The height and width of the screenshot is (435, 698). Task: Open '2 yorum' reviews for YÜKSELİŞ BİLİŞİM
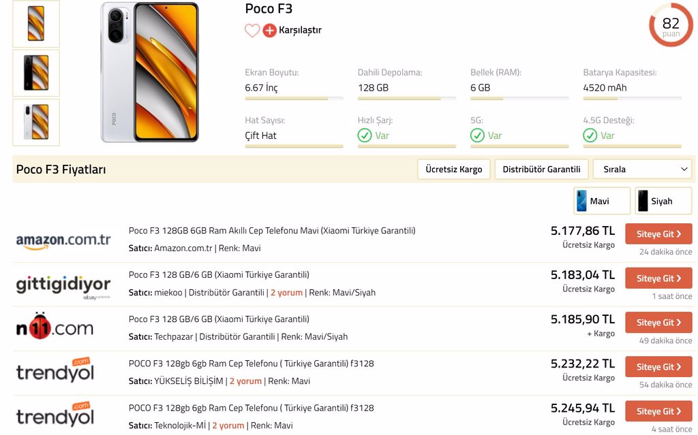pos(245,381)
